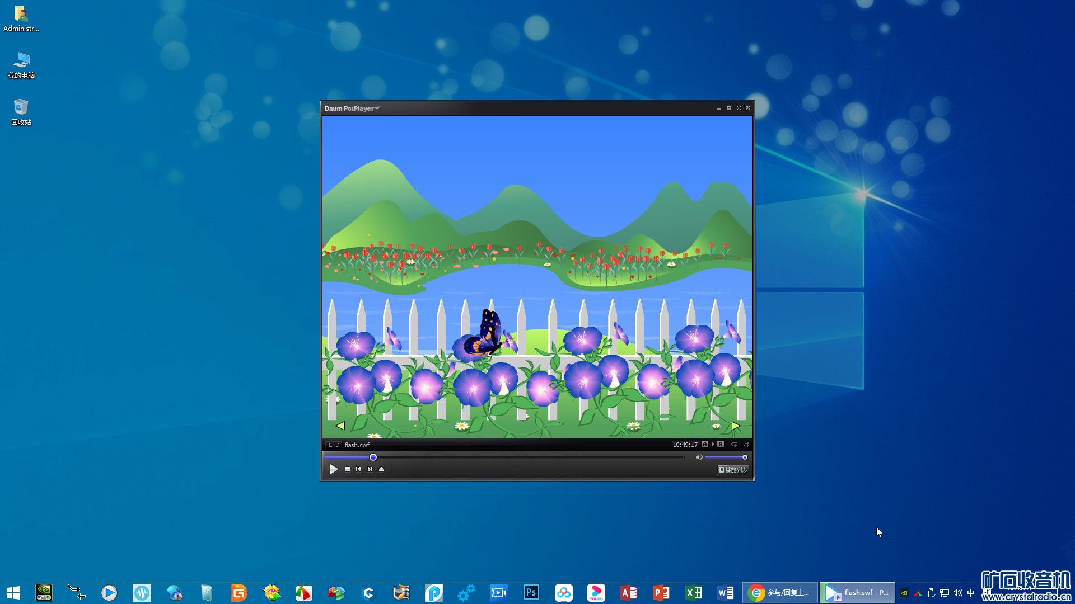Click the Stop playback button
Image resolution: width=1075 pixels, height=604 pixels.
coord(348,469)
